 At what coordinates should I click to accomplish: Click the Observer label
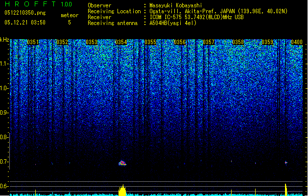point(99,5)
